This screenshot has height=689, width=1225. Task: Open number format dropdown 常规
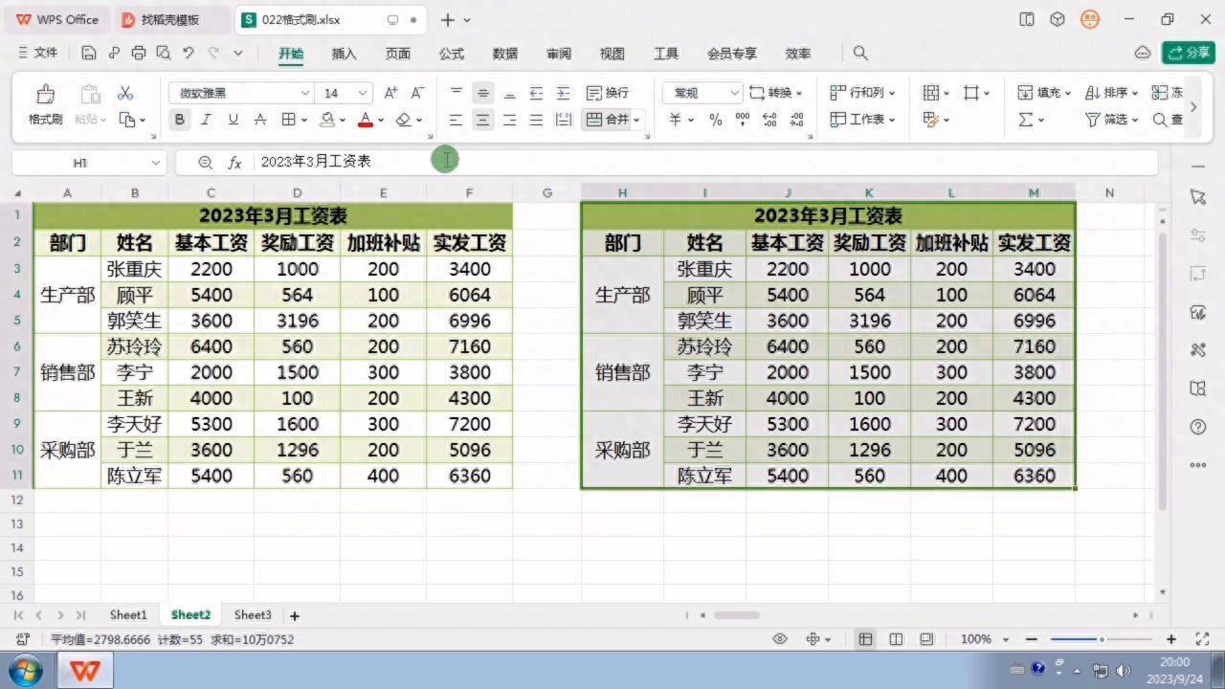pyautogui.click(x=734, y=93)
